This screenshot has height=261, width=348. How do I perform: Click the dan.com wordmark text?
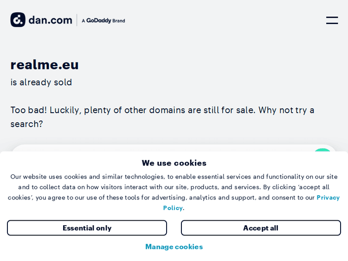pyautogui.click(x=50, y=20)
